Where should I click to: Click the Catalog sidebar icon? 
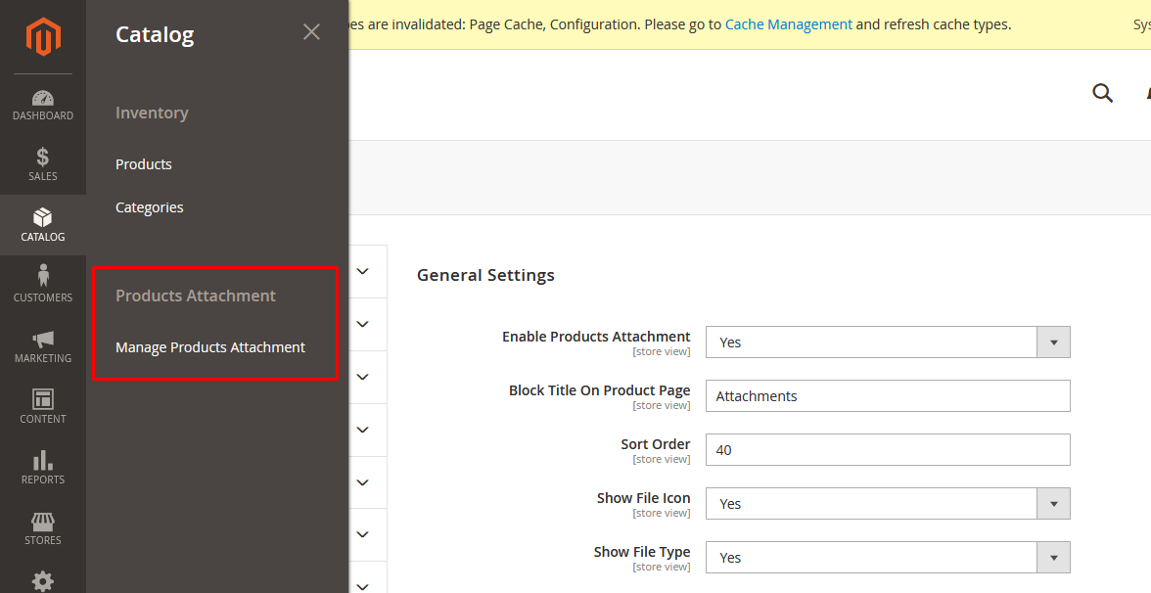(x=42, y=225)
